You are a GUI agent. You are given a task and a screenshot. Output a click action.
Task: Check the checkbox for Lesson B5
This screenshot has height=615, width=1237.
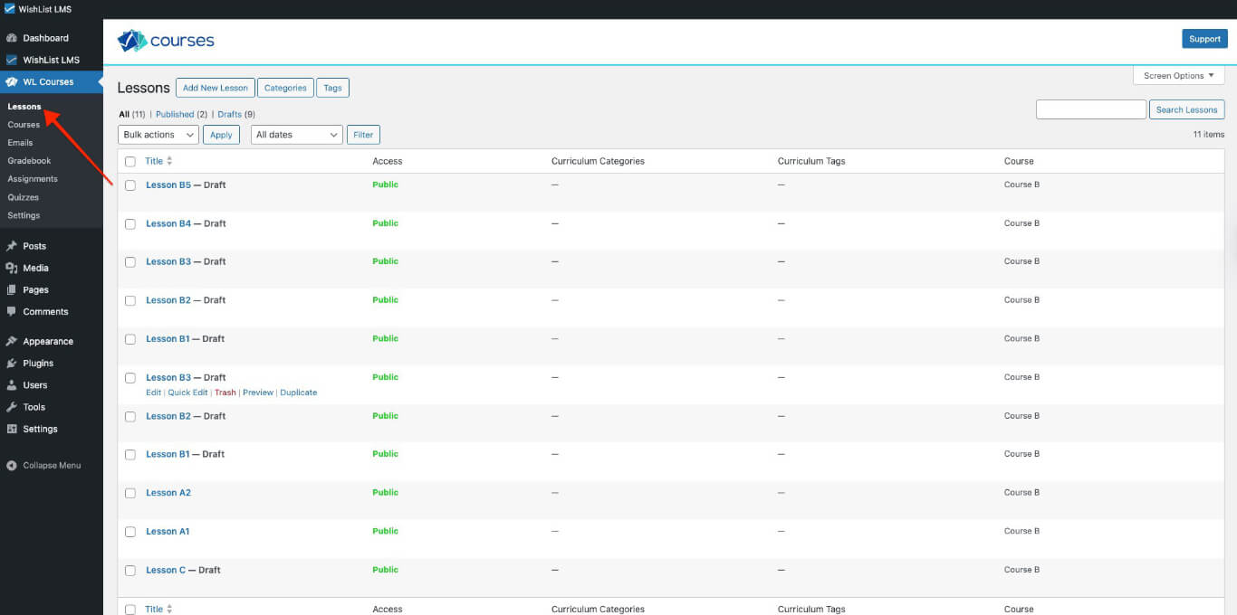click(129, 184)
